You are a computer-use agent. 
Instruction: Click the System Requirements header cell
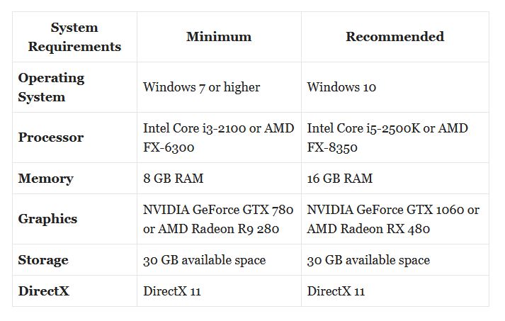[74, 37]
